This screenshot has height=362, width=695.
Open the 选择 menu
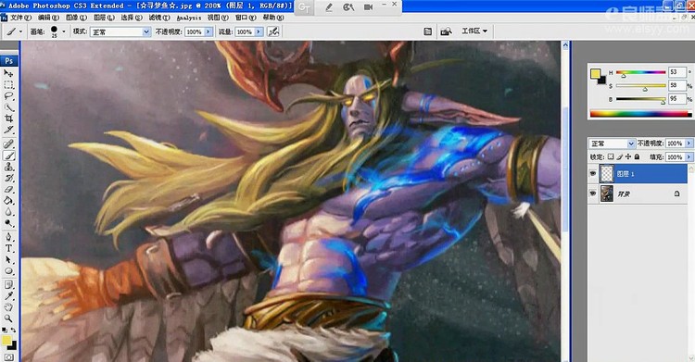[132, 18]
